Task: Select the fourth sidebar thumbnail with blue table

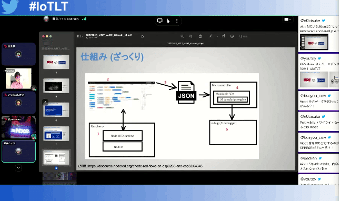Action: 56,133
